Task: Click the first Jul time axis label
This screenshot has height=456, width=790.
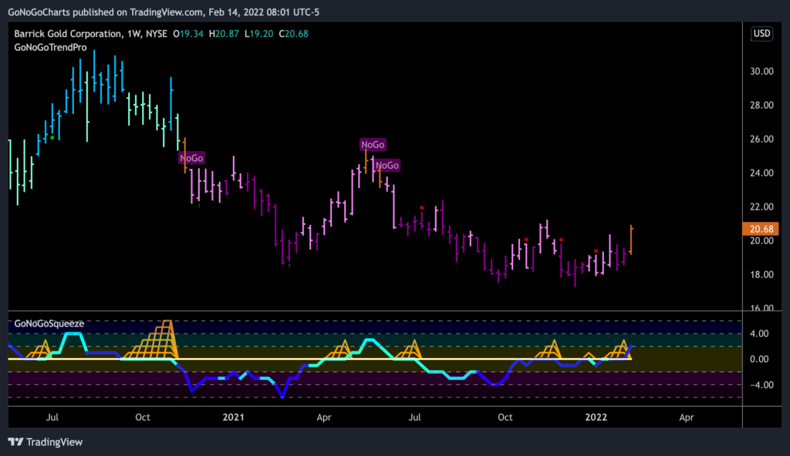Action: point(52,417)
